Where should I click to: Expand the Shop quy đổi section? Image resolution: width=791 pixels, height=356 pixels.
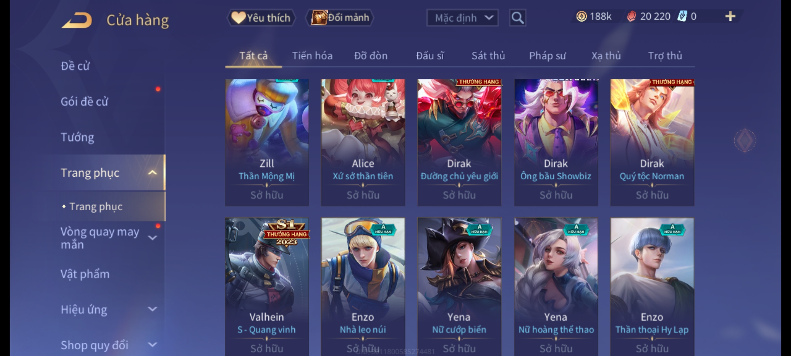tap(152, 345)
